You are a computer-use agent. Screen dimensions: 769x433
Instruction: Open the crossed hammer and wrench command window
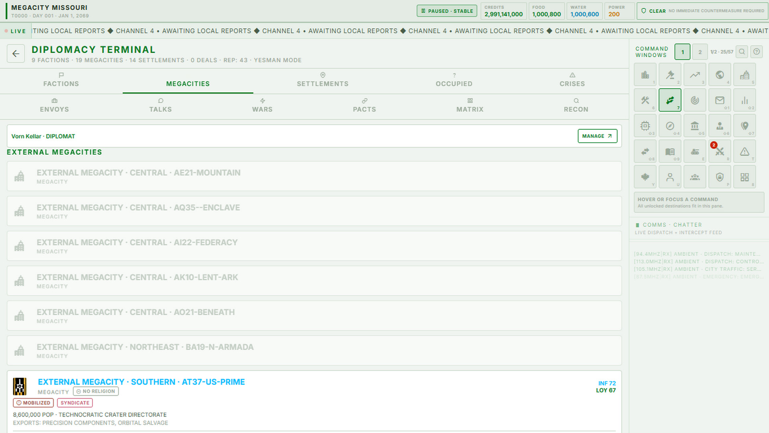[645, 100]
